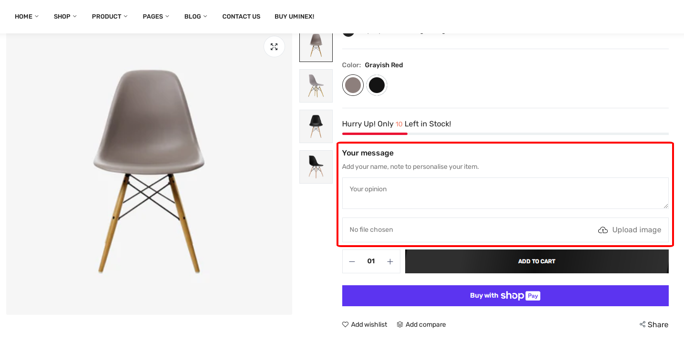Expand the Home menu dropdown
Viewport: 684px width, 342px height.
(x=27, y=17)
